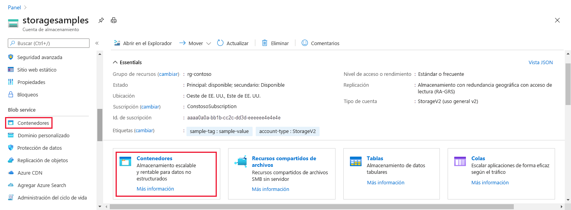
Task: Click the subscription ID value aaaa0a0a-bb1b
Action: tap(234, 117)
